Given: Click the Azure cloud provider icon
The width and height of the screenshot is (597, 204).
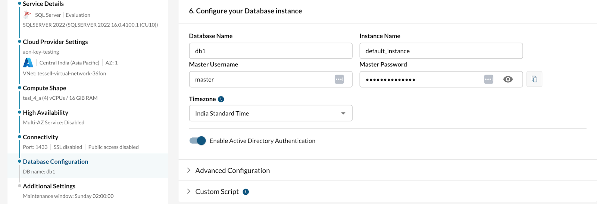Looking at the screenshot, I should (x=28, y=63).
